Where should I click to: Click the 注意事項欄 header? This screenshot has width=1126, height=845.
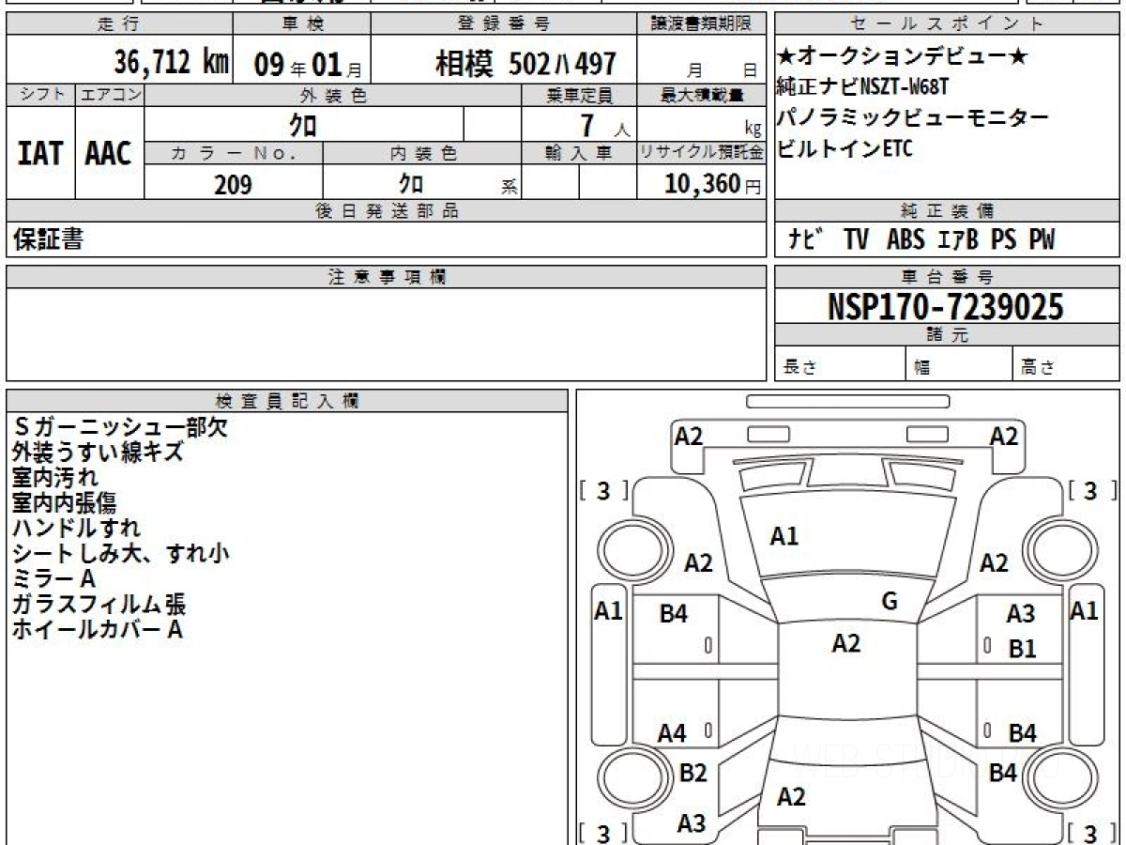386,277
